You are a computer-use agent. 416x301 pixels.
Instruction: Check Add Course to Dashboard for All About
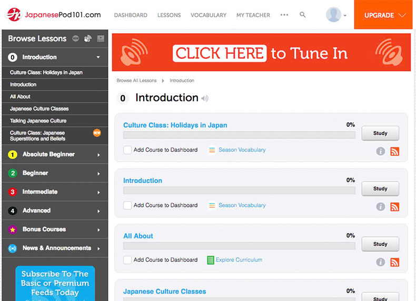tap(127, 260)
